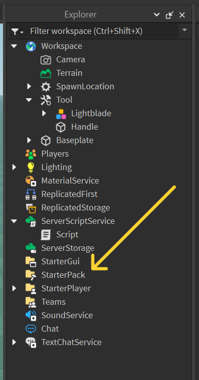
Task: Open the Explorer panel chevron menu
Action: [157, 15]
